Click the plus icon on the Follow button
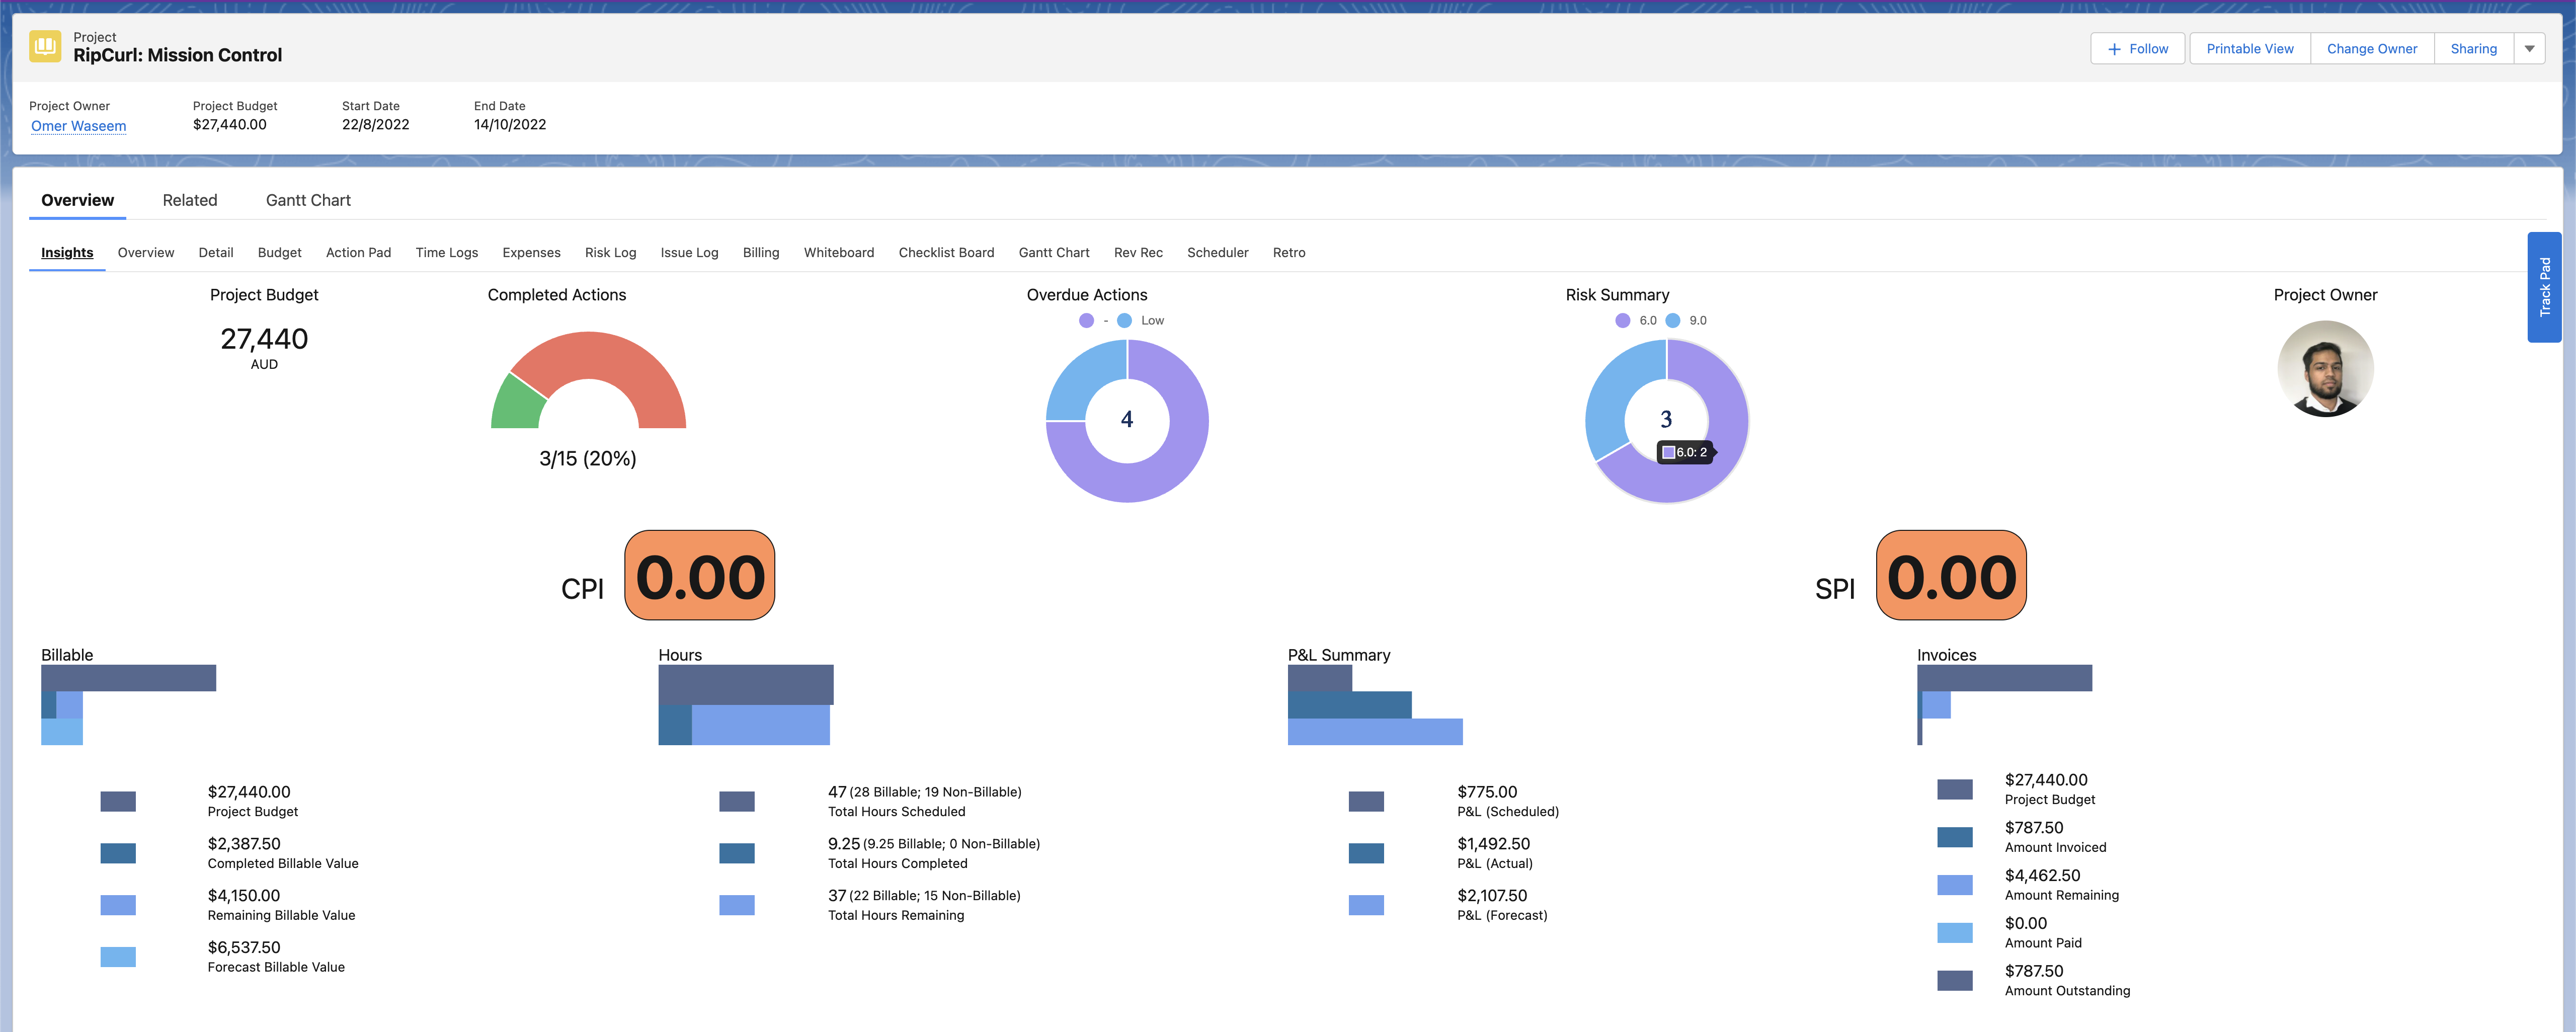Screen dimensions: 2576x1032 2112,48
